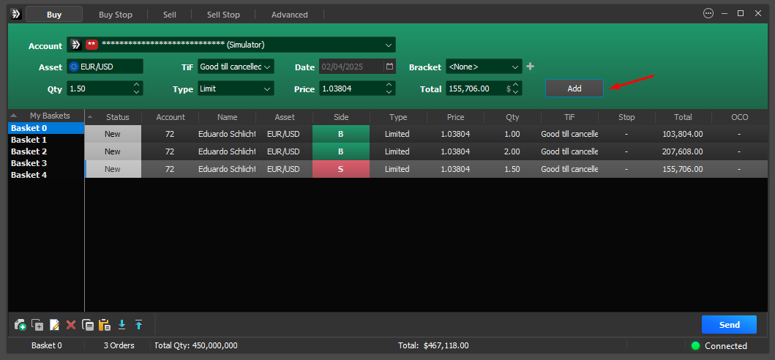Screen dimensions: 775x360
Task: Delete the selected order with the red X
Action: coord(71,325)
